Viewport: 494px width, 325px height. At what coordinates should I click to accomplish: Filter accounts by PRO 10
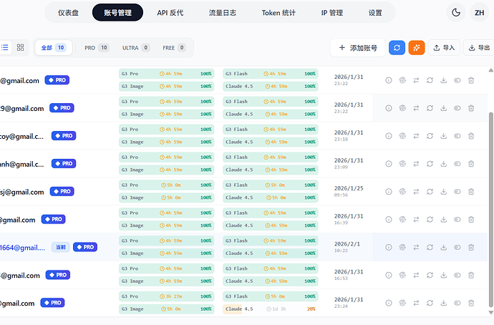pos(97,48)
